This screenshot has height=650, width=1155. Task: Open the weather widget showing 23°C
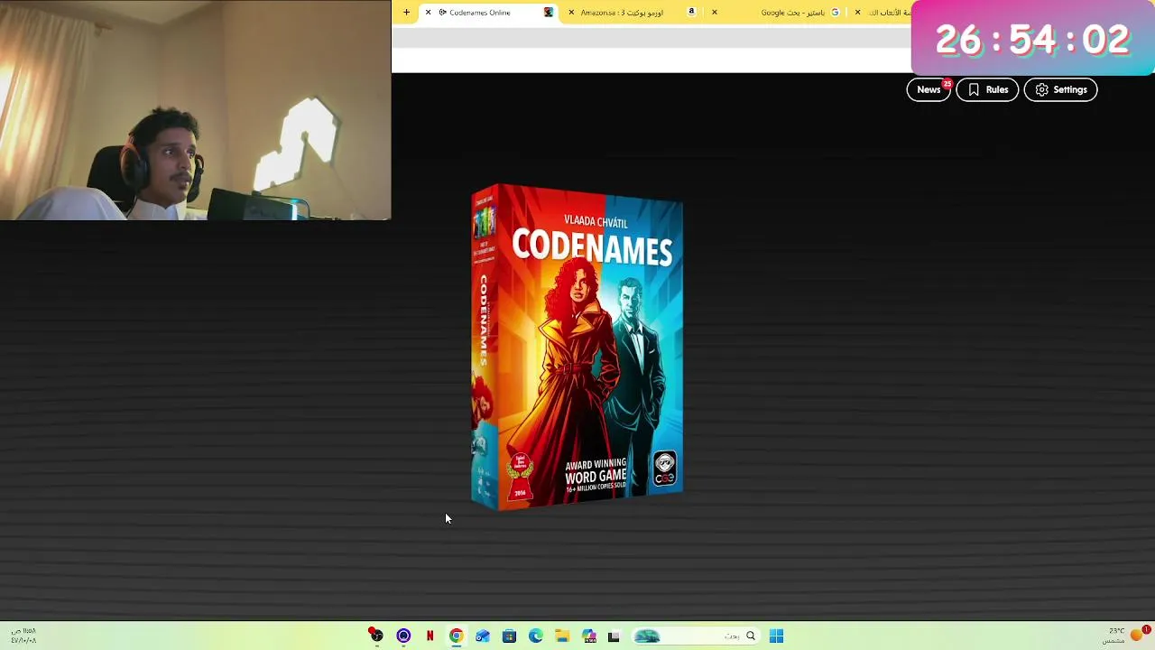tap(1124, 636)
